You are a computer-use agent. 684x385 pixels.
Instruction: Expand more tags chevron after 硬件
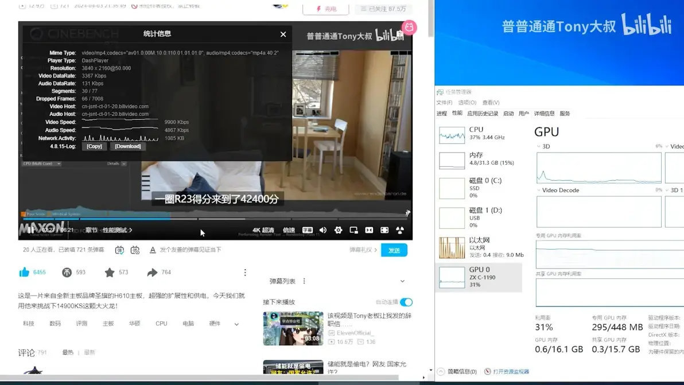click(236, 324)
